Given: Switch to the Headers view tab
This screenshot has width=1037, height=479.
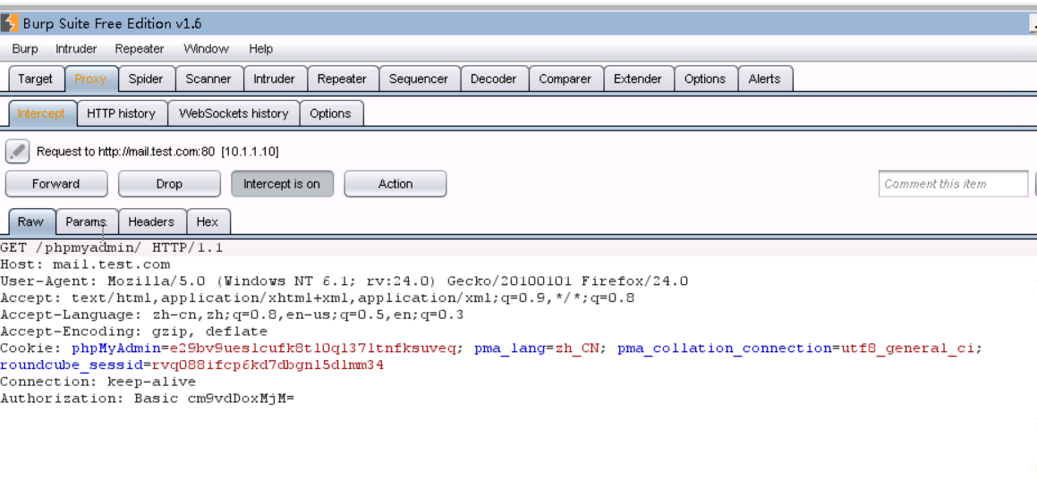Looking at the screenshot, I should click(x=151, y=222).
